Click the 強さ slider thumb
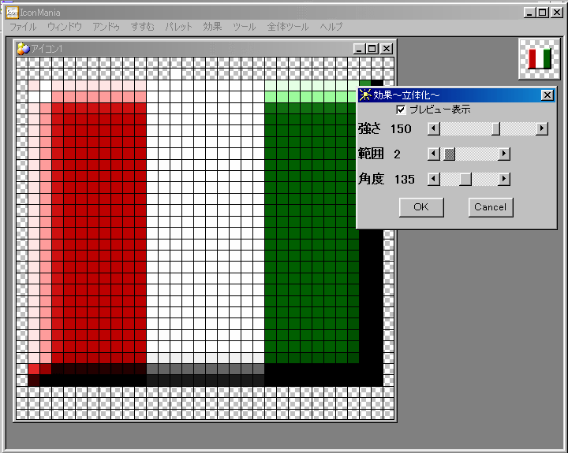568x453 pixels. [495, 128]
